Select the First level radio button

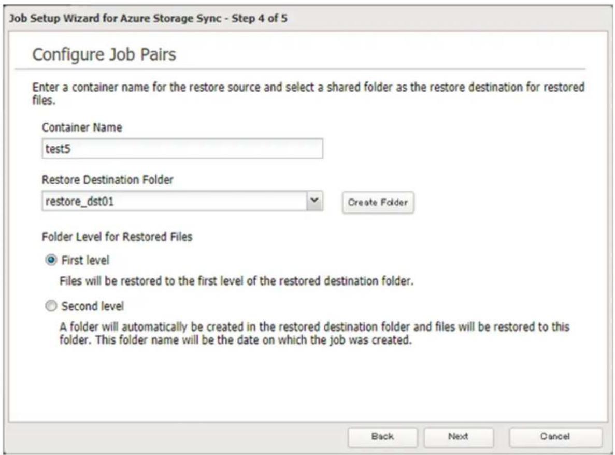[51, 260]
